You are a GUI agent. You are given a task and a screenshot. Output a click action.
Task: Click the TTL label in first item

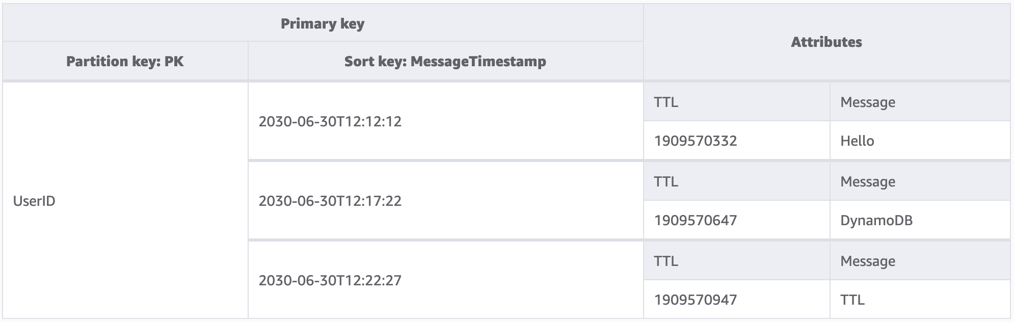[666, 102]
